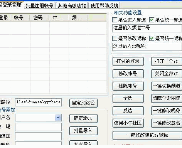
Task: Click the 打勾的登录 button
Action: click(x=128, y=61)
